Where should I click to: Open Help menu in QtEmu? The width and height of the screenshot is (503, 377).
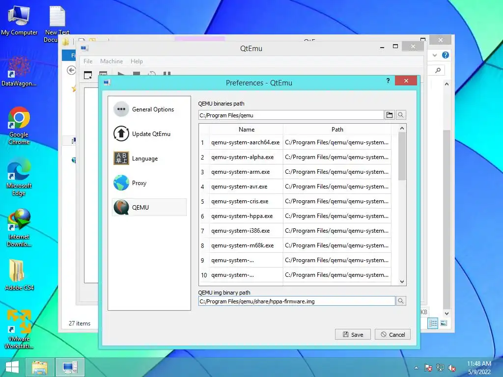click(x=137, y=61)
